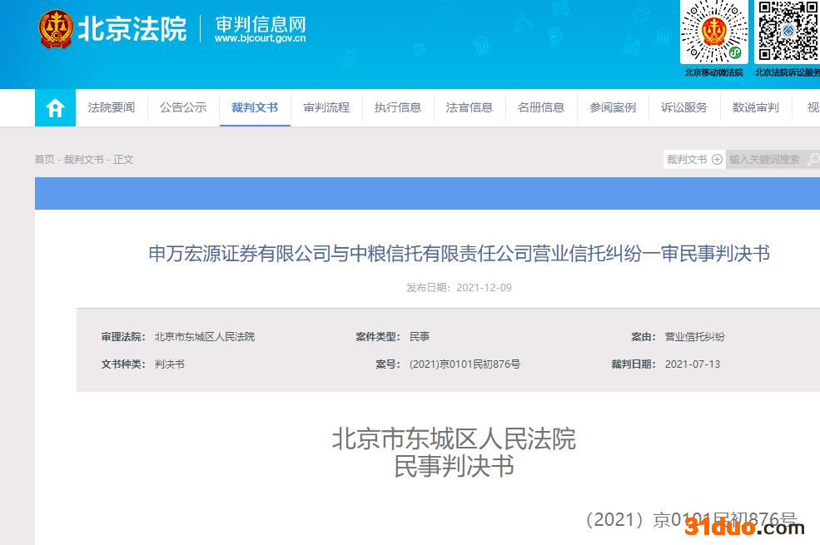820x545 pixels.
Task: Click the Beijing Court emblem logo
Action: coord(56,30)
